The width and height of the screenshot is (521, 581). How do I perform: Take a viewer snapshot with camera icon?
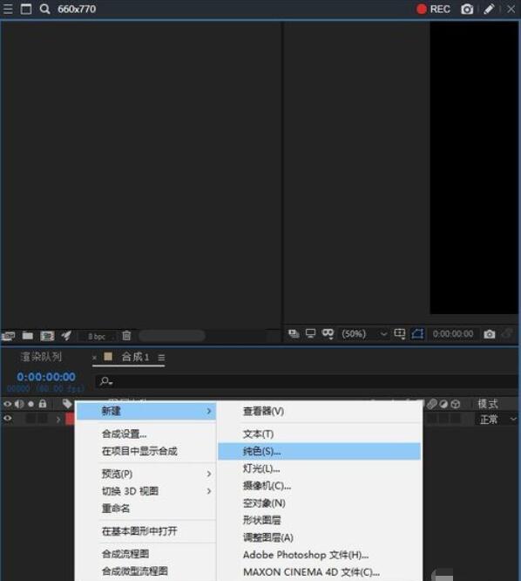(x=490, y=334)
